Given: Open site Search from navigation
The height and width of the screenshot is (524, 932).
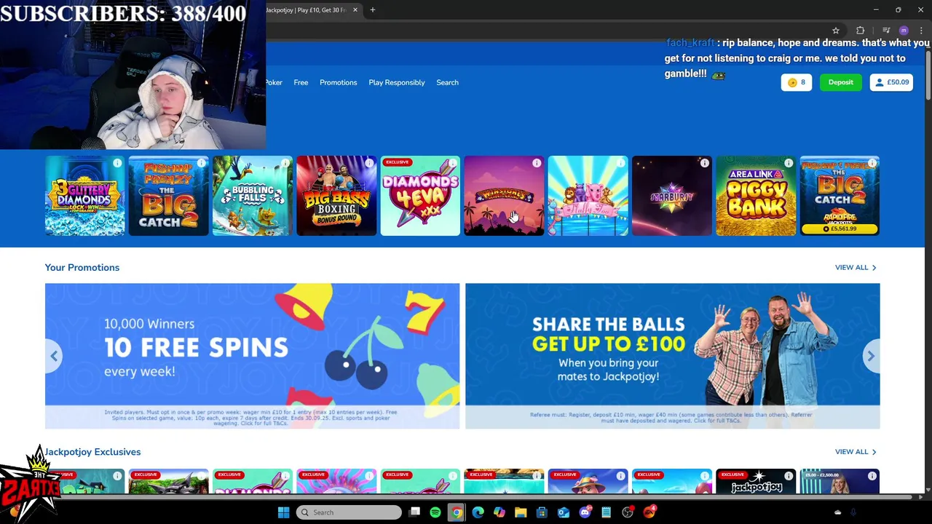Looking at the screenshot, I should click(447, 82).
